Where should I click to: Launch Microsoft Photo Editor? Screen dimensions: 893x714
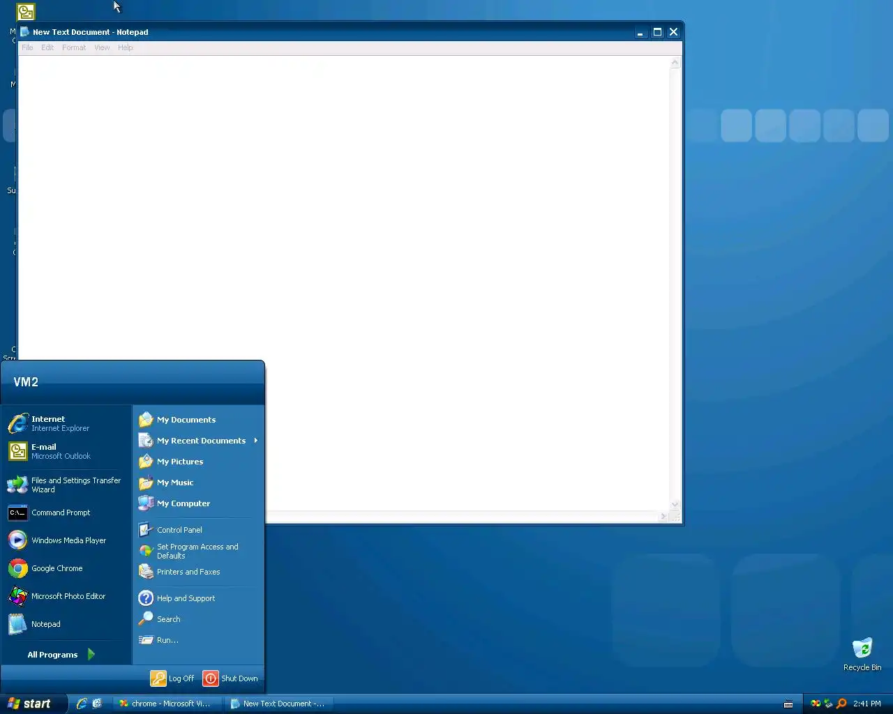click(x=66, y=596)
